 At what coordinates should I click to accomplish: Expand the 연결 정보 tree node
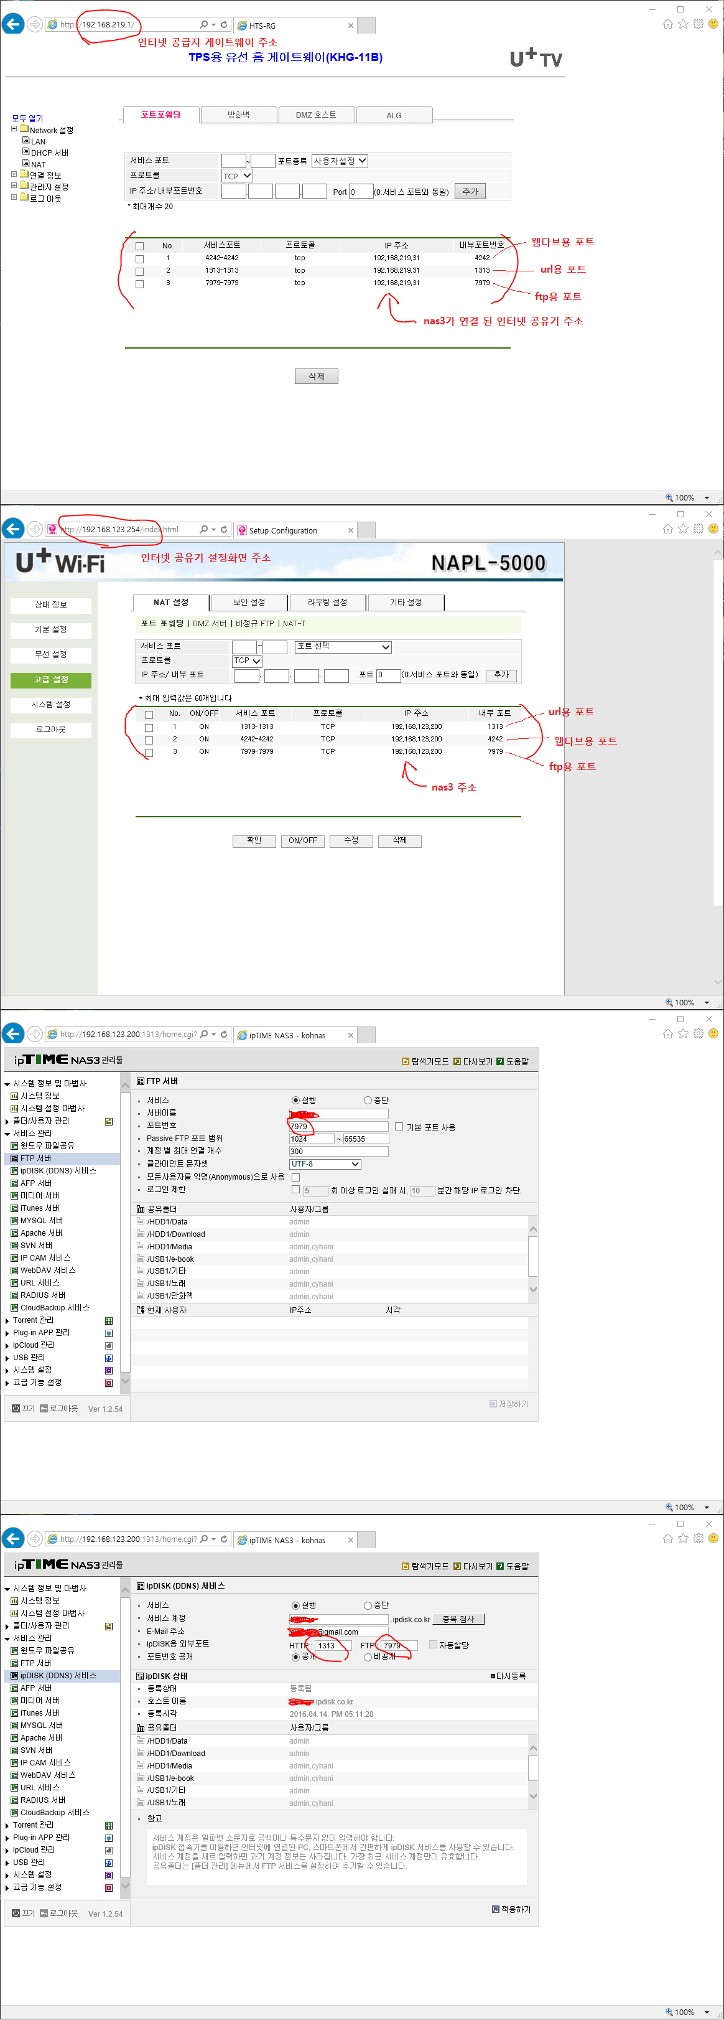[x=14, y=174]
